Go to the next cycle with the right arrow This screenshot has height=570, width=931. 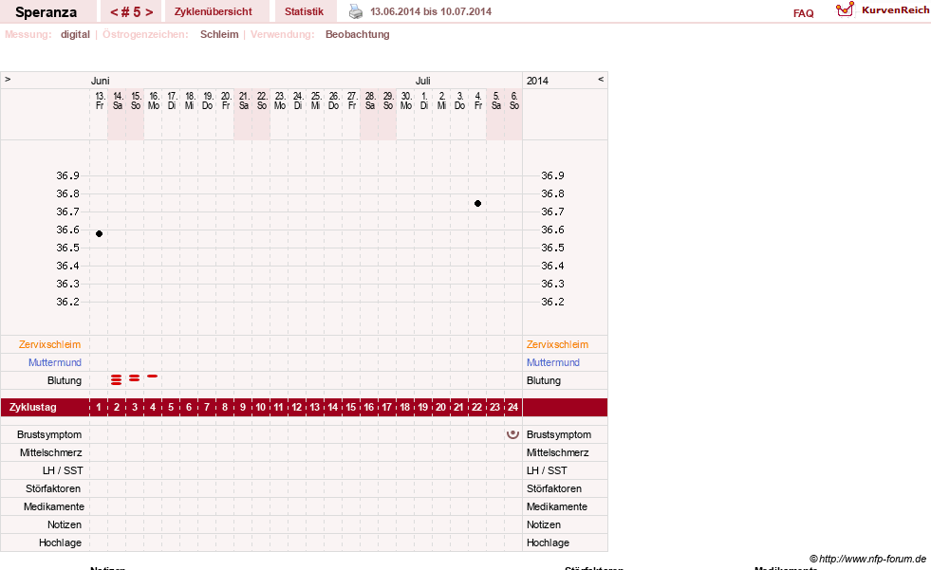[149, 12]
